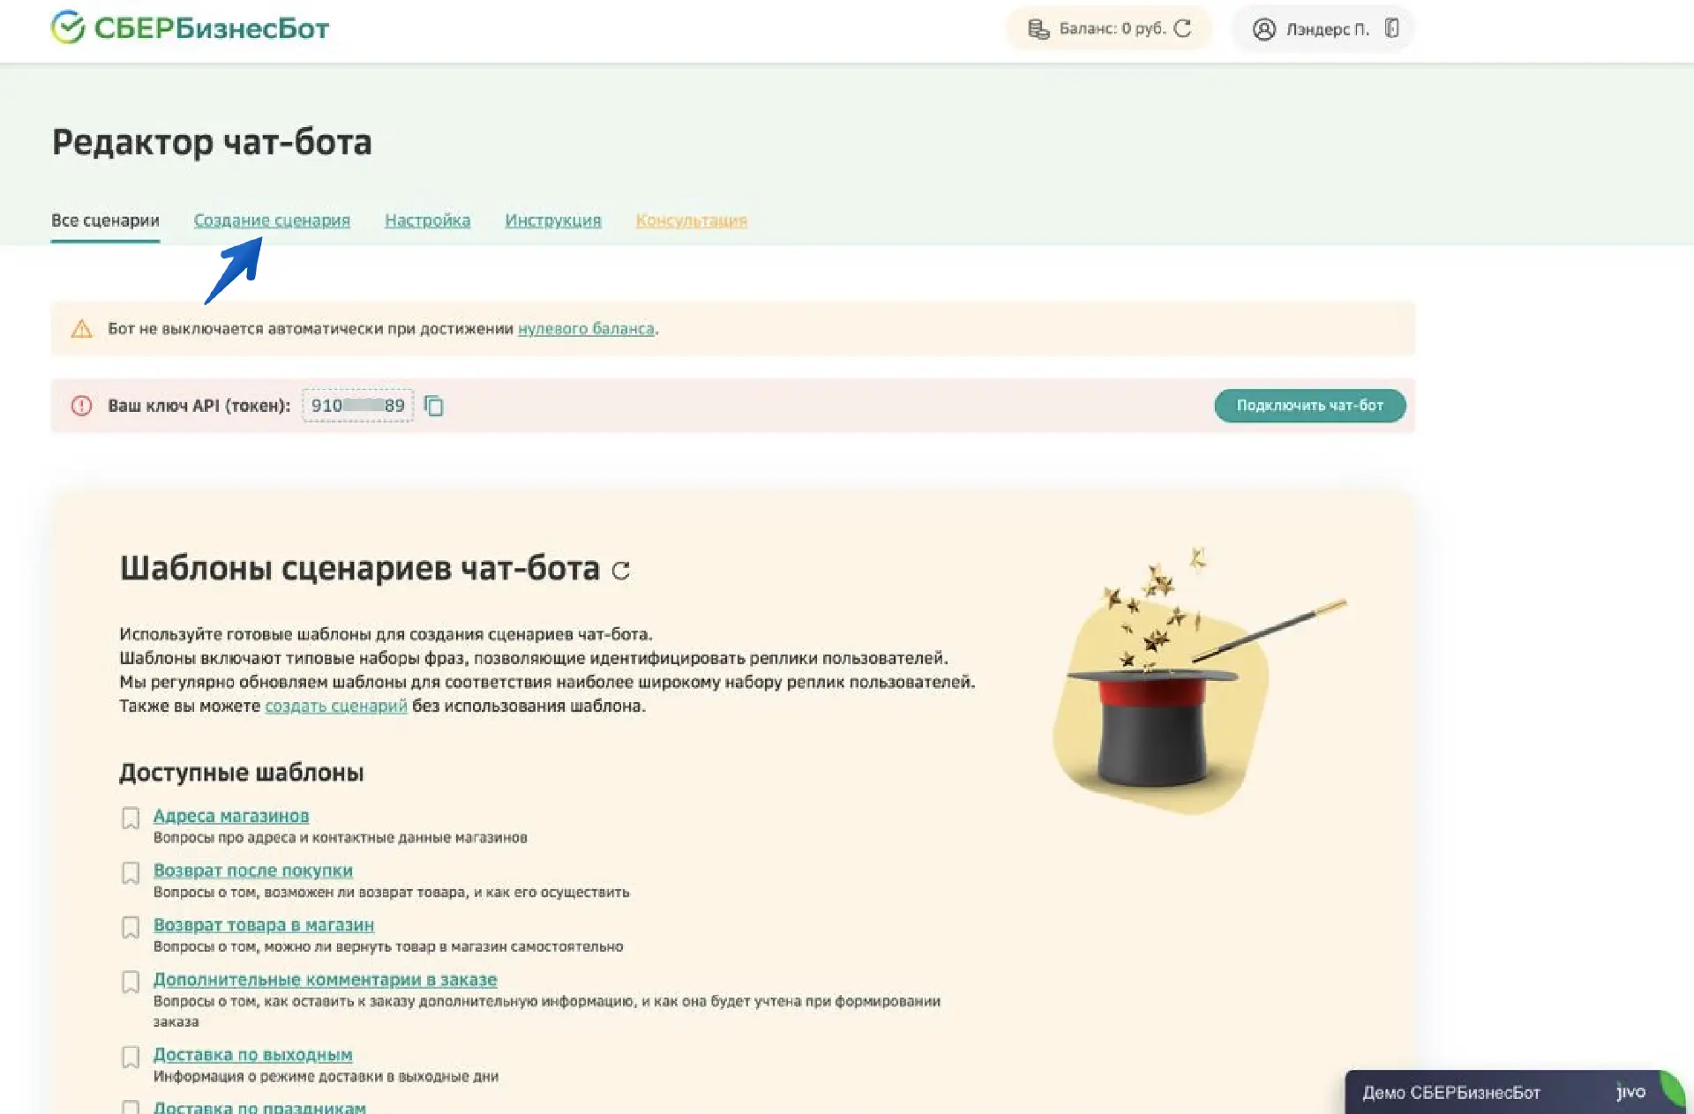1694x1114 pixels.
Task: Click the warning triangle icon
Action: click(x=81, y=329)
